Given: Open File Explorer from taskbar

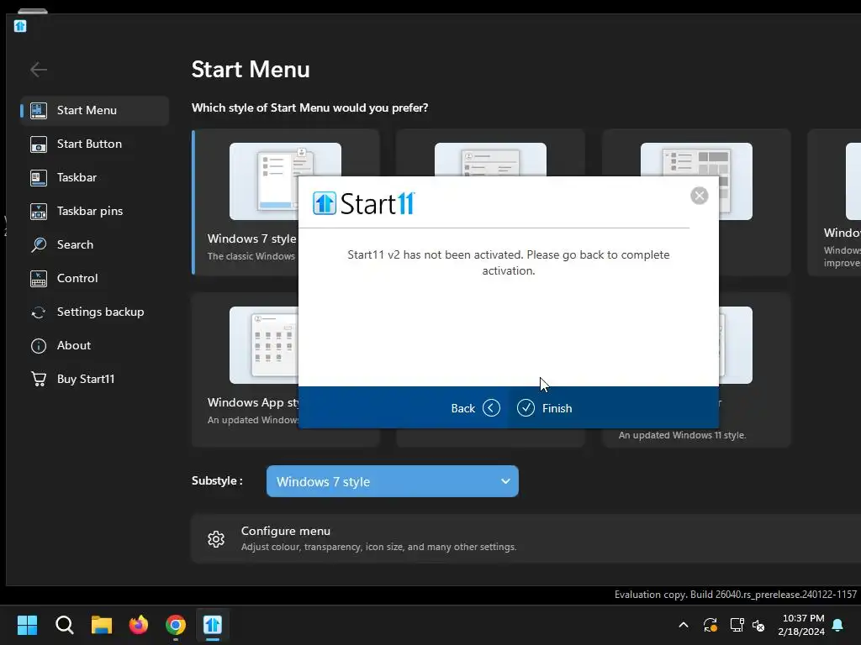Looking at the screenshot, I should 102,625.
